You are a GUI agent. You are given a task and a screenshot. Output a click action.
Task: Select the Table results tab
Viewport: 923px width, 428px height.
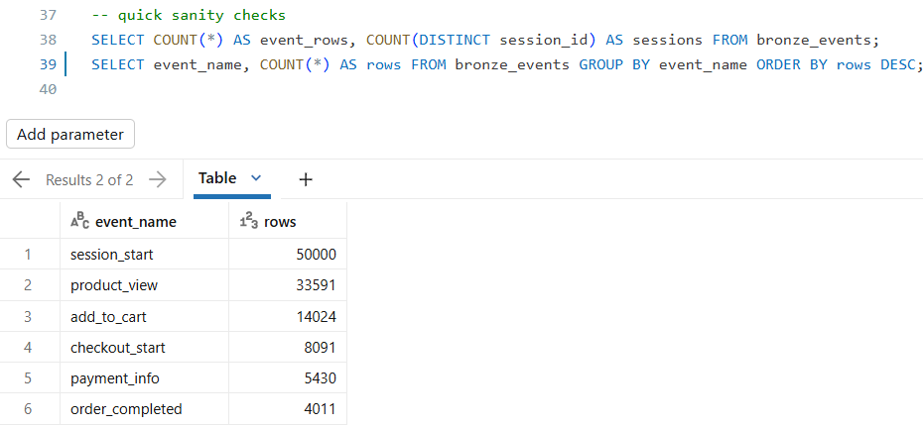(217, 178)
